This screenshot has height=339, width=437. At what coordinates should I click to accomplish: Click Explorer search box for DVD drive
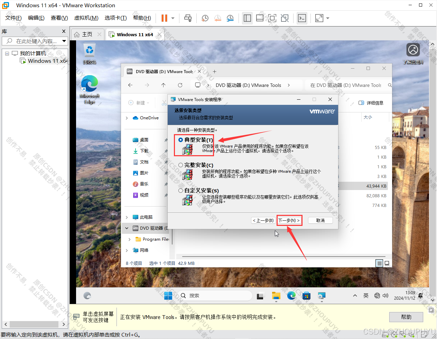click(x=348, y=85)
